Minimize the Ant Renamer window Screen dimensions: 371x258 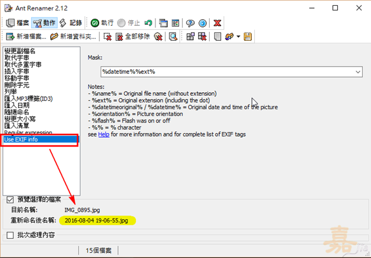(x=312, y=8)
